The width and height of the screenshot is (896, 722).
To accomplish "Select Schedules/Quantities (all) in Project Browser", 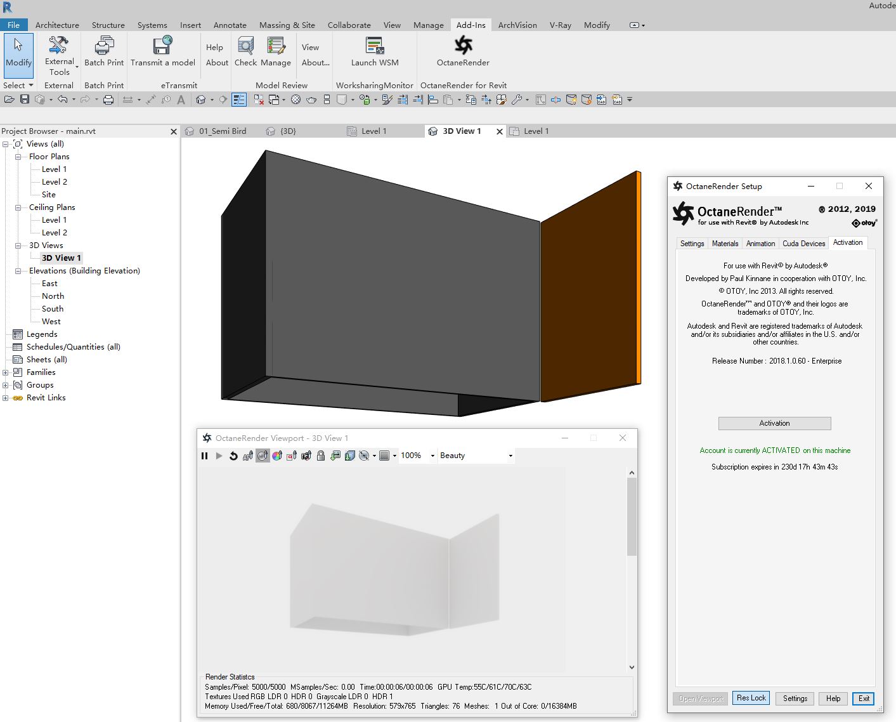I will click(74, 347).
